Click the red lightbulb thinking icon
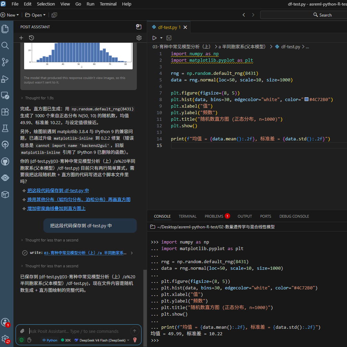This screenshot has height=347, width=347. coord(135,340)
